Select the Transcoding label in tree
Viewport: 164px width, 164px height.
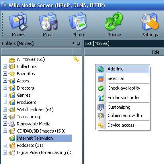28,117
